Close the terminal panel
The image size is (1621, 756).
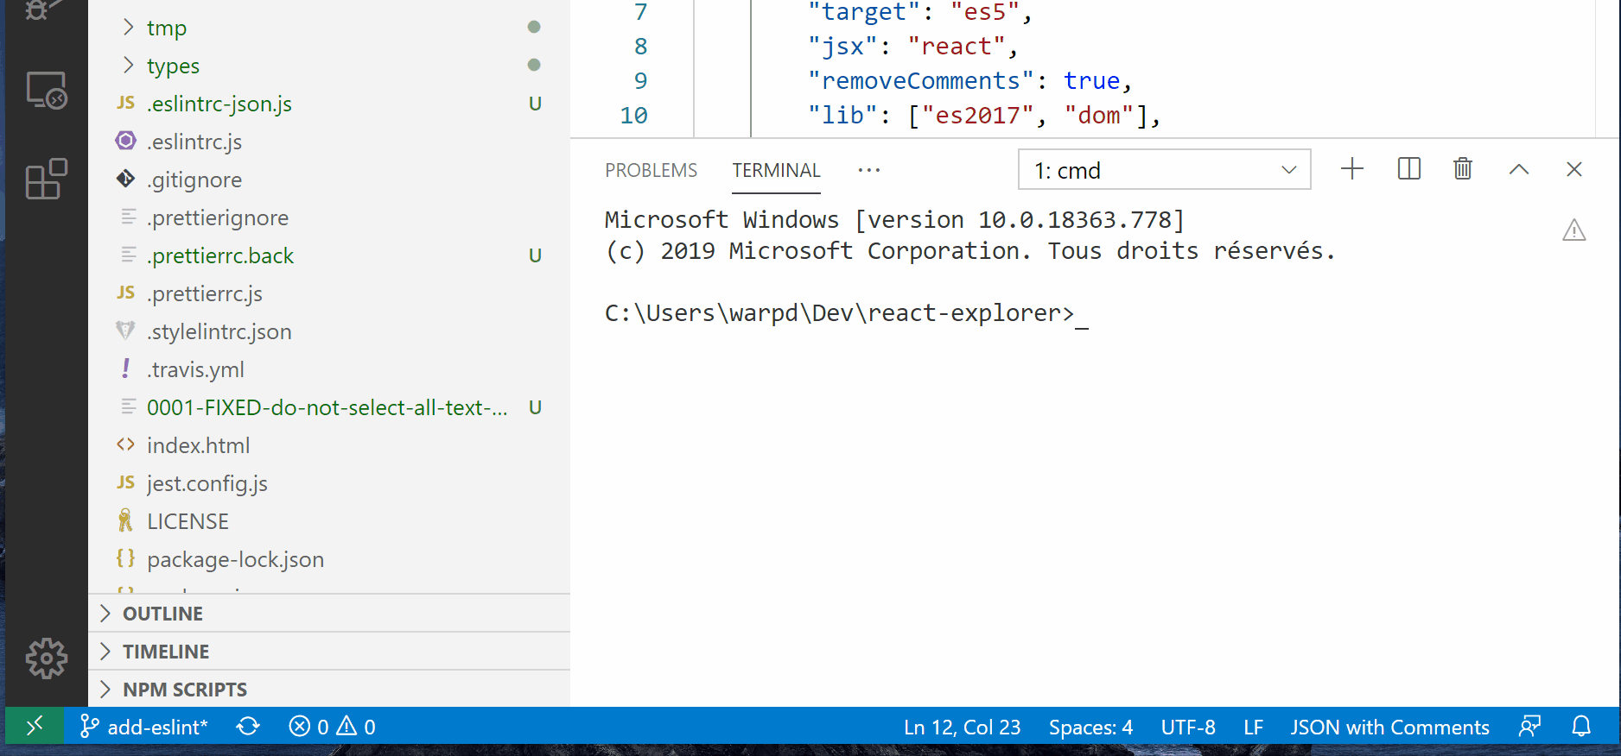click(1574, 169)
